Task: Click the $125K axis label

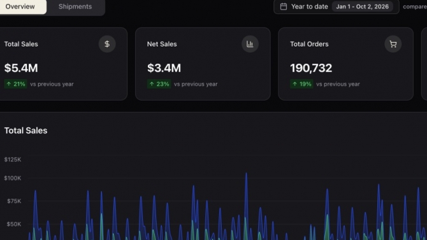Action: [13, 159]
